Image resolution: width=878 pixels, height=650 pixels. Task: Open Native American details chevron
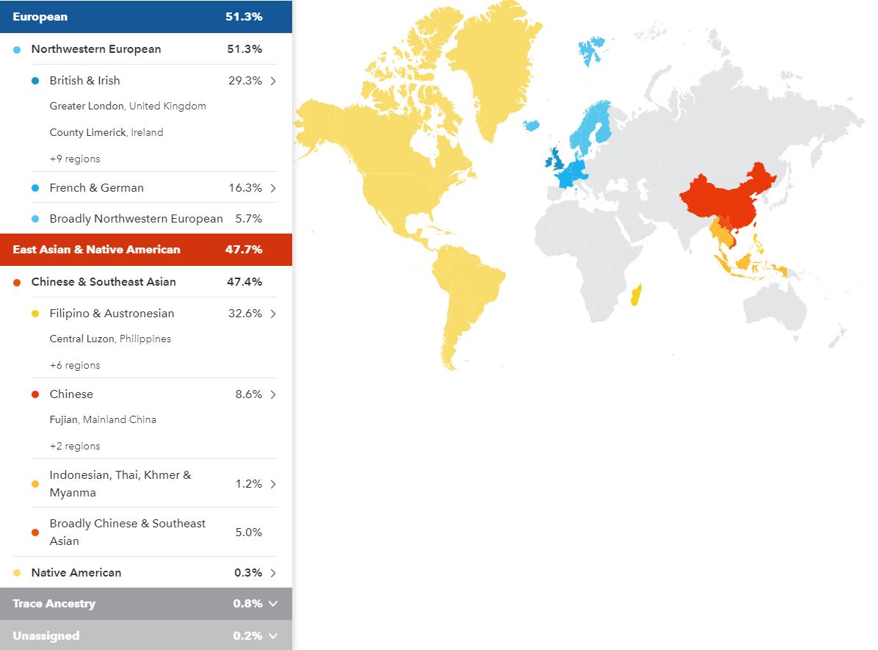[273, 573]
